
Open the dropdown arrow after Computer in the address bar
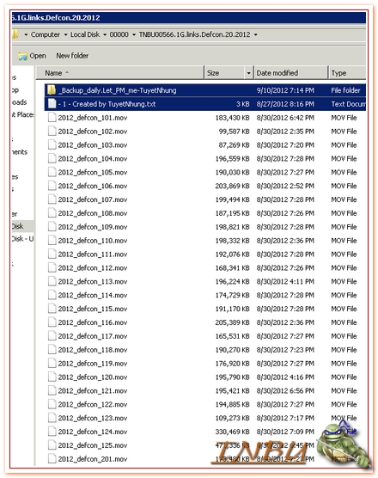pyautogui.click(x=65, y=34)
